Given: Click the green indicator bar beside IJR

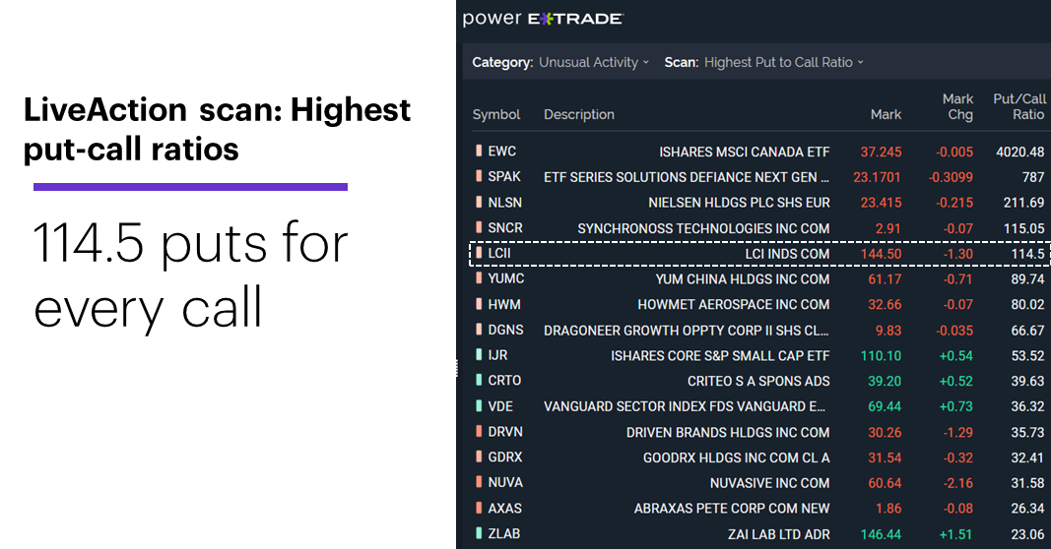Looking at the screenshot, I should [x=479, y=355].
